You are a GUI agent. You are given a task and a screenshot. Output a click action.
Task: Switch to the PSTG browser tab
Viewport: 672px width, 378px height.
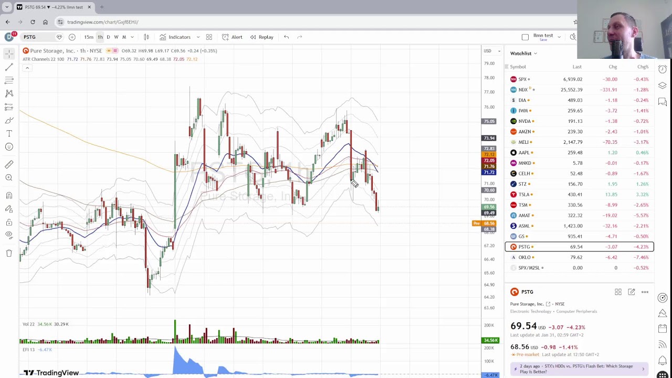click(54, 7)
